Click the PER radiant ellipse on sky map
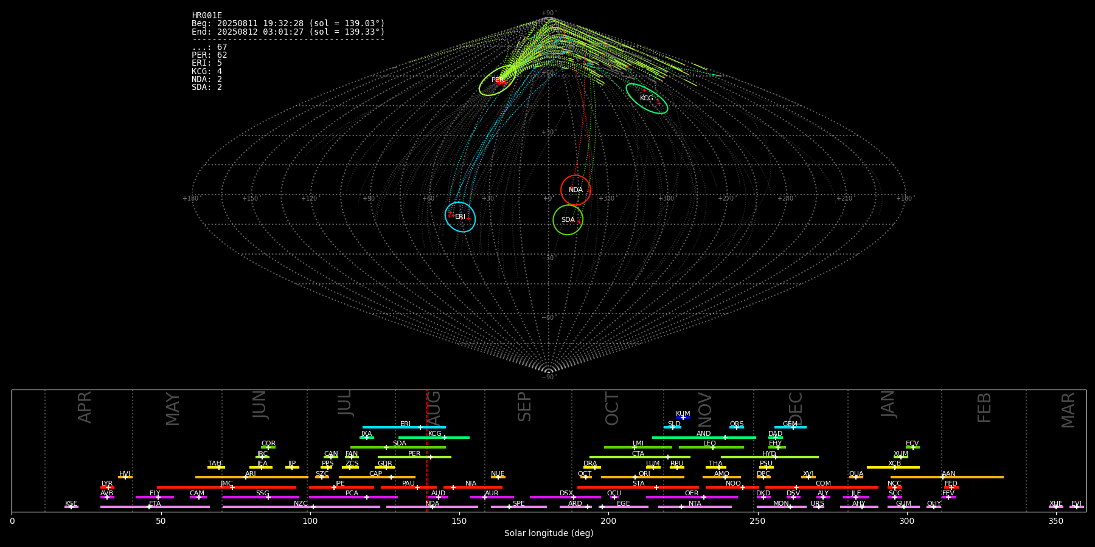Image resolution: width=1095 pixels, height=547 pixels. pos(498,80)
